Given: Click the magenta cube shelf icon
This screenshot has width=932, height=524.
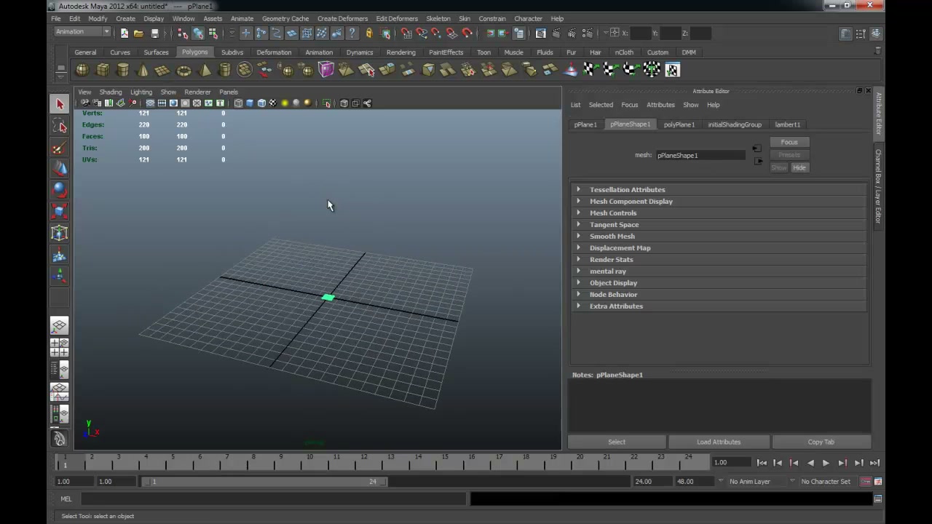Looking at the screenshot, I should click(x=325, y=70).
